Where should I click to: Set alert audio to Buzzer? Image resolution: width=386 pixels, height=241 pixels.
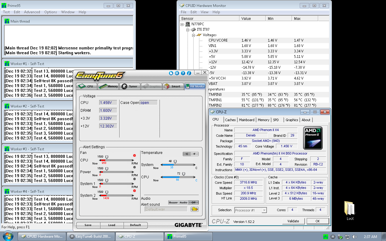pos(173,202)
